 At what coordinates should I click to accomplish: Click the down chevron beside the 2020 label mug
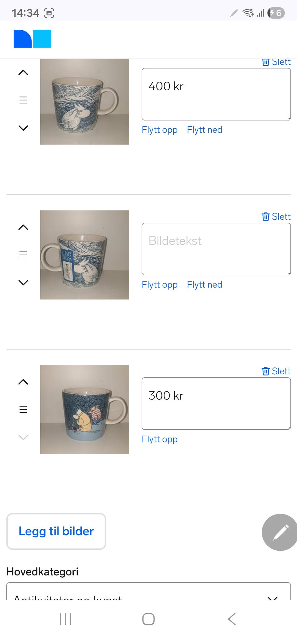(23, 282)
